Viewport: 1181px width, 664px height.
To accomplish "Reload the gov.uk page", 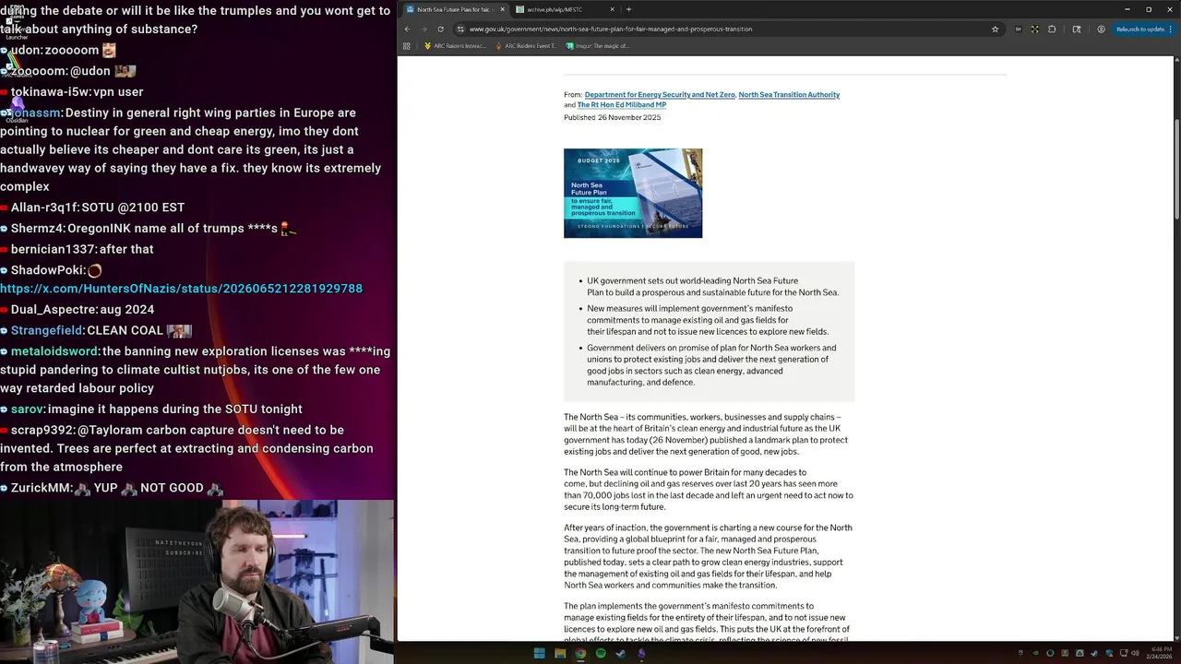I will 440,29.
